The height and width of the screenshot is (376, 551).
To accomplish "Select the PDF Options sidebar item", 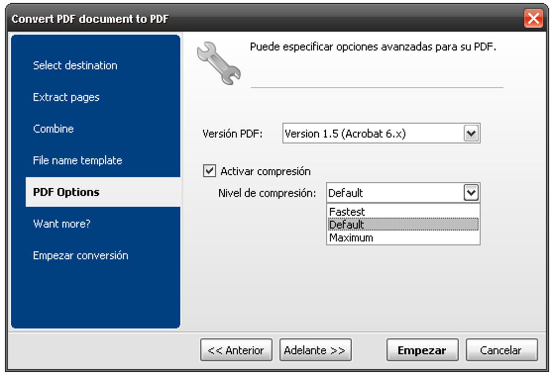I will pyautogui.click(x=66, y=192).
